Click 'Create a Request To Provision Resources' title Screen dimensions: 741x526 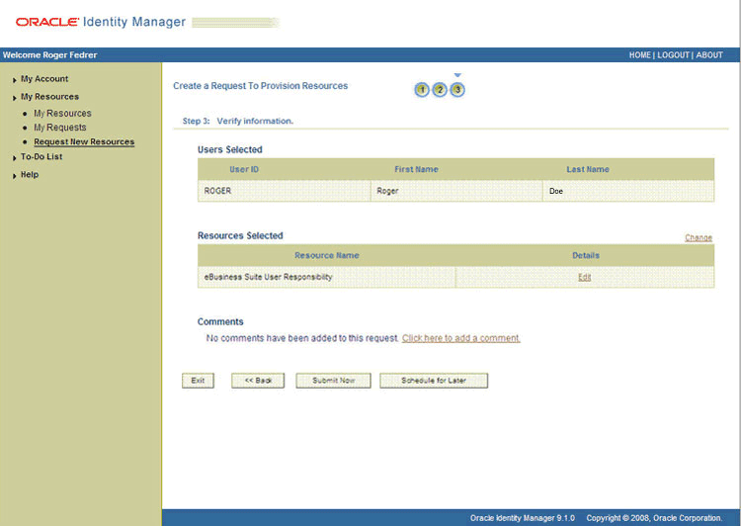261,86
